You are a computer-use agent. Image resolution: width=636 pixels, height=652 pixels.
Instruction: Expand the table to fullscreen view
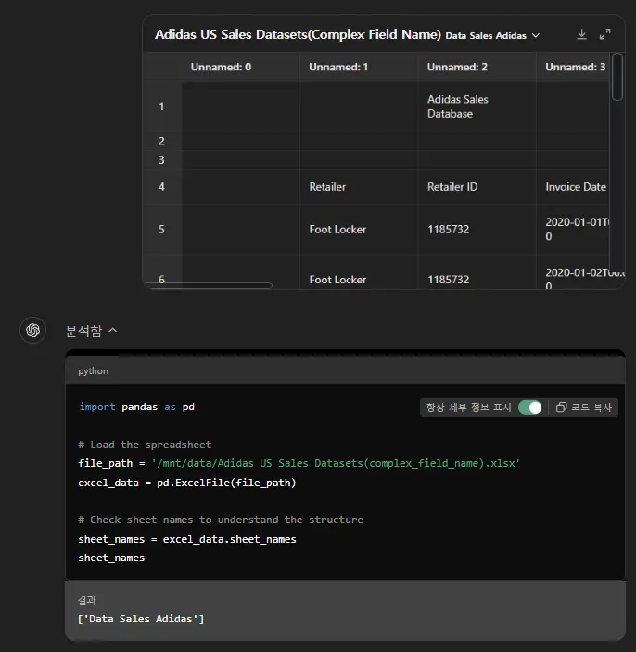click(x=605, y=34)
